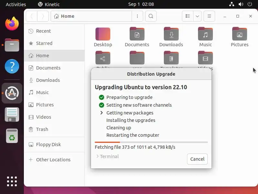258x194 pixels.
Task: Select Trash in the sidebar
Action: point(54,129)
